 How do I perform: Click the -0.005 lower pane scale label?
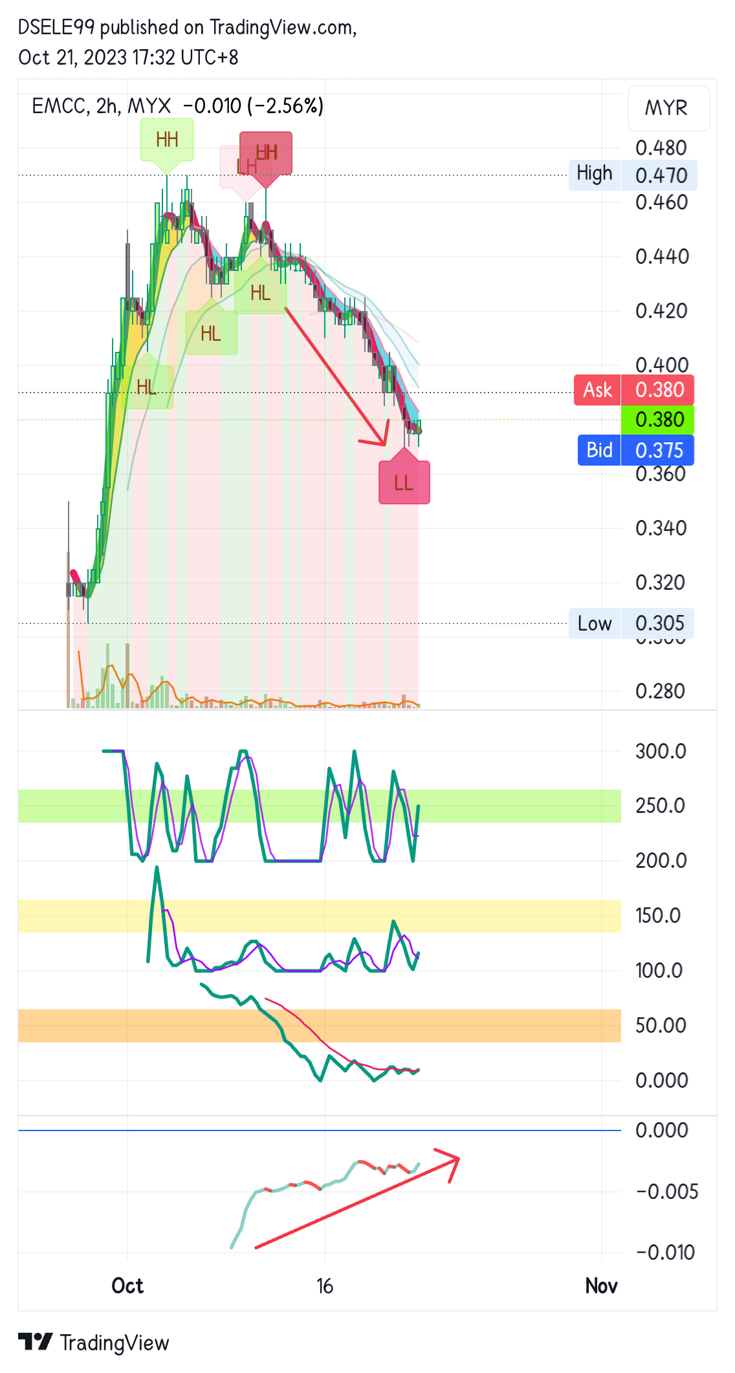[x=667, y=1192]
